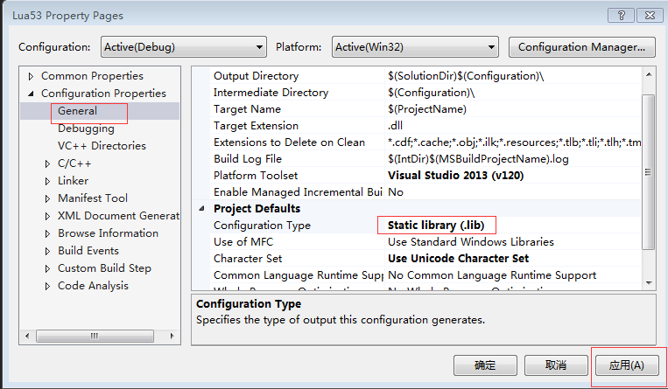Image resolution: width=668 pixels, height=389 pixels.
Task: Expand the Linker tree node
Action: pos(48,181)
